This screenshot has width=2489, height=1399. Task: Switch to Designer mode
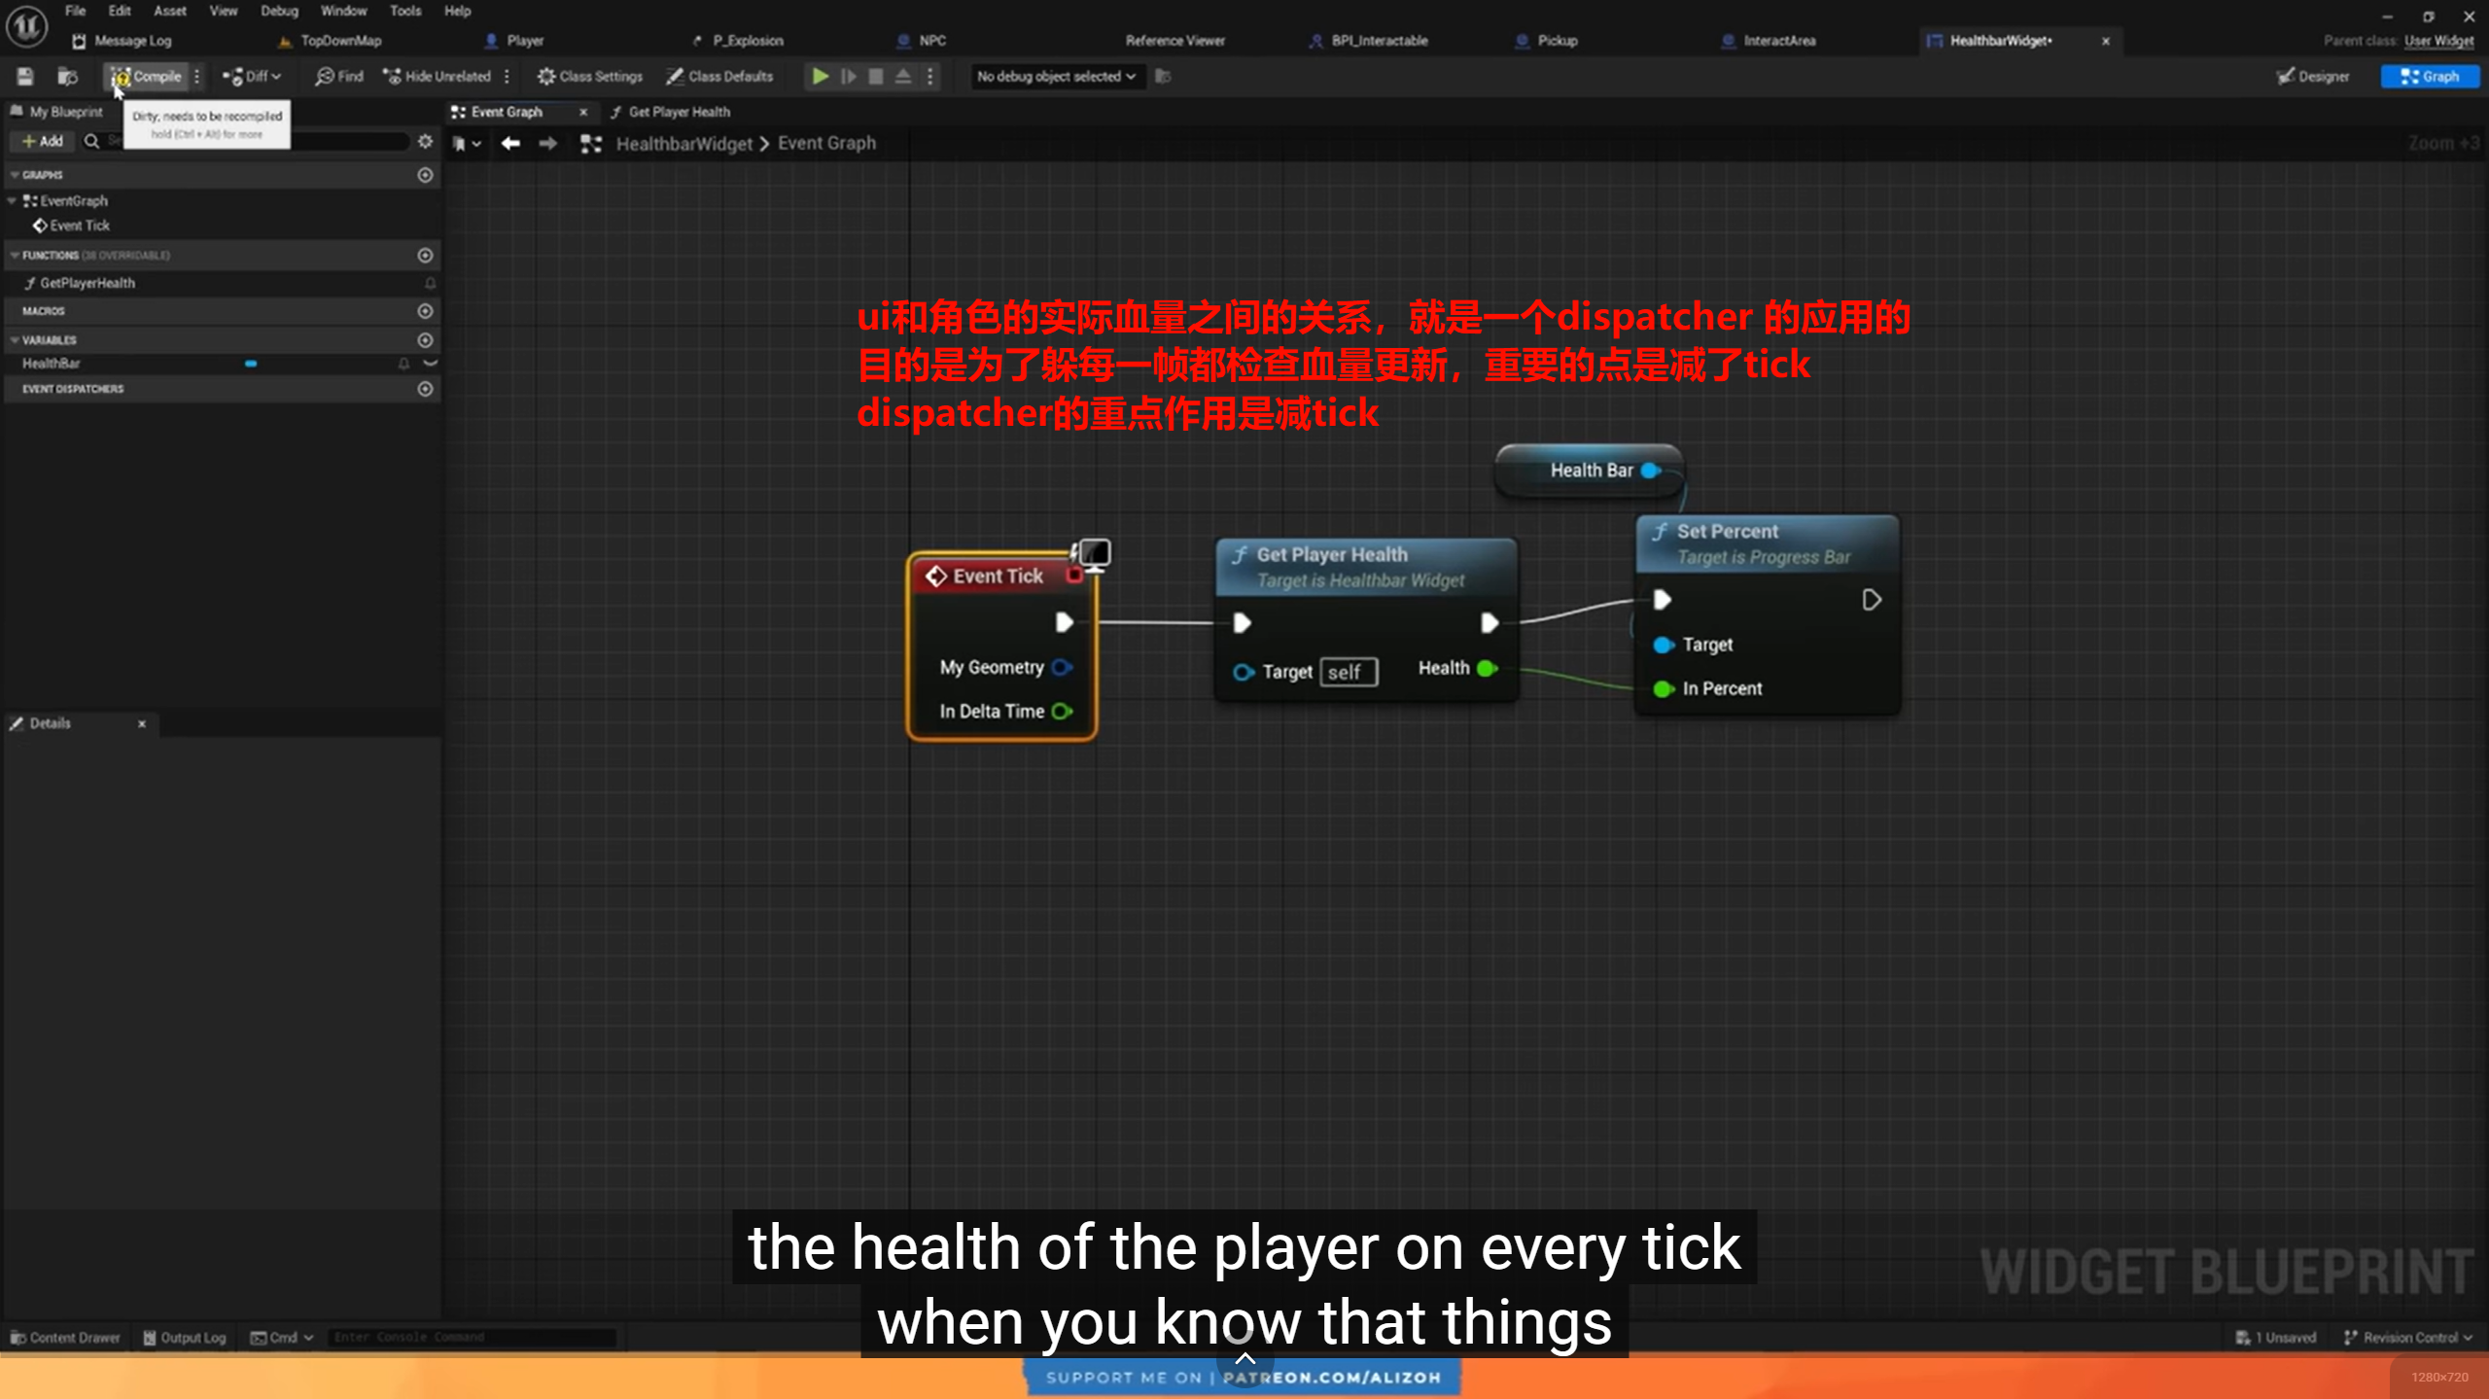click(2314, 76)
